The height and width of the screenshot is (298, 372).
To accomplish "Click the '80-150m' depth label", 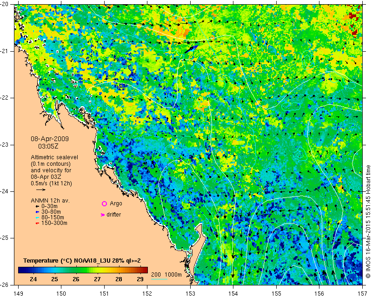I will [53, 217].
